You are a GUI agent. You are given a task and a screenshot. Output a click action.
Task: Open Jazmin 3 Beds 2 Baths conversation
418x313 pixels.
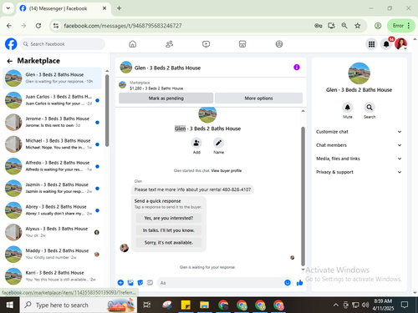click(x=52, y=188)
